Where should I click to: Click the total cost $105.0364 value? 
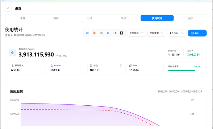coord(194,54)
